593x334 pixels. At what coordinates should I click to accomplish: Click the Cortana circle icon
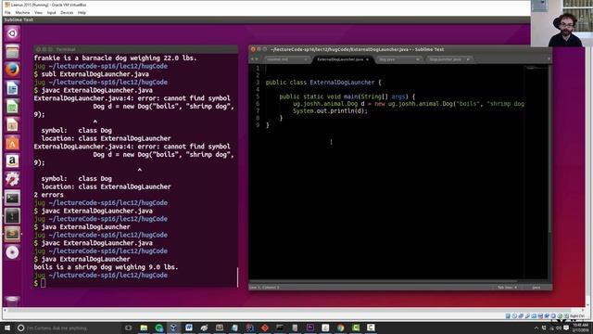click(20, 328)
